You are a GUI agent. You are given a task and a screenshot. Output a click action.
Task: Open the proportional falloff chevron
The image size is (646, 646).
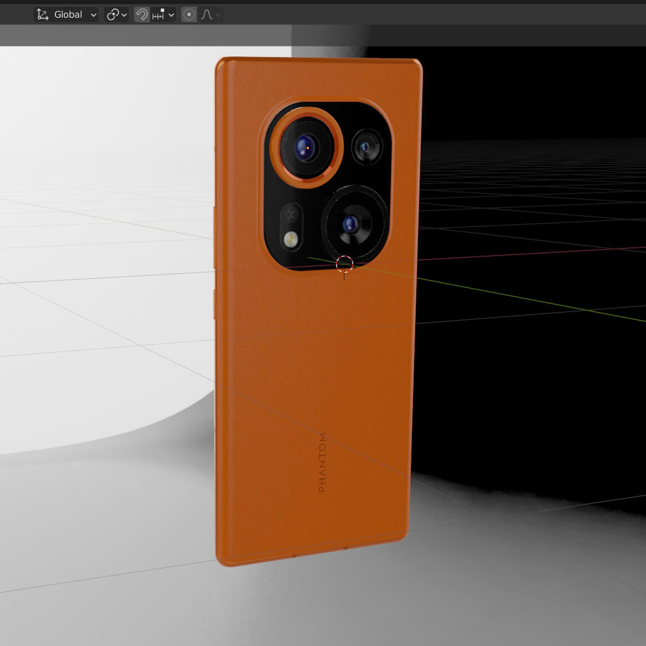tap(218, 15)
